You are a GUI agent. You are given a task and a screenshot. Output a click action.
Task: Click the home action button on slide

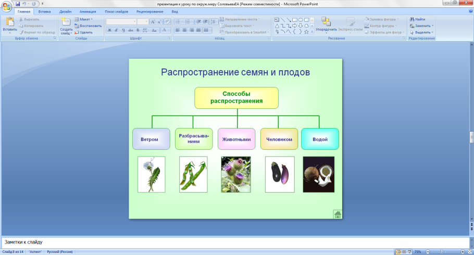pyautogui.click(x=338, y=214)
